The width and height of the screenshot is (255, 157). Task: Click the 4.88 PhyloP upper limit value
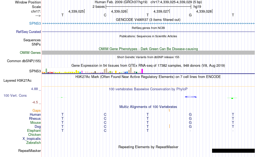point(34,89)
